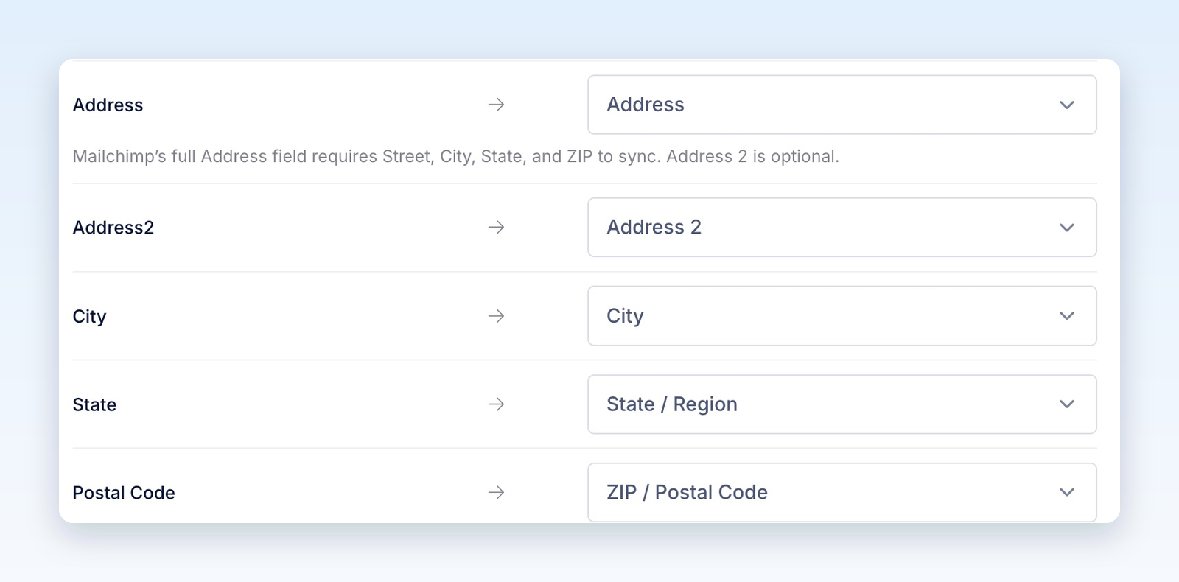Click the State source field label
The image size is (1179, 582).
(94, 404)
